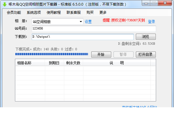Click the D:盘剩余空间 63.53GB text
The height and width of the screenshot is (114, 174).
(136, 44)
